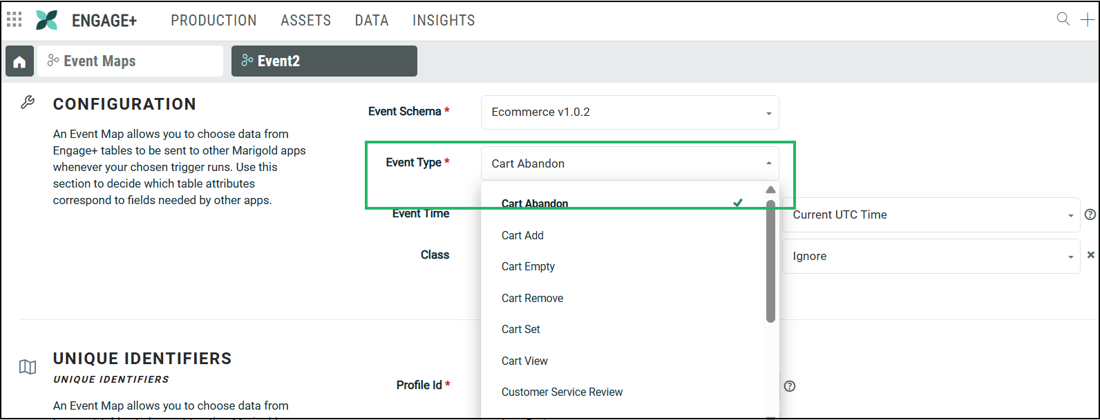Click the plus add icon
Image resolution: width=1100 pixels, height=420 pixels.
(x=1087, y=19)
